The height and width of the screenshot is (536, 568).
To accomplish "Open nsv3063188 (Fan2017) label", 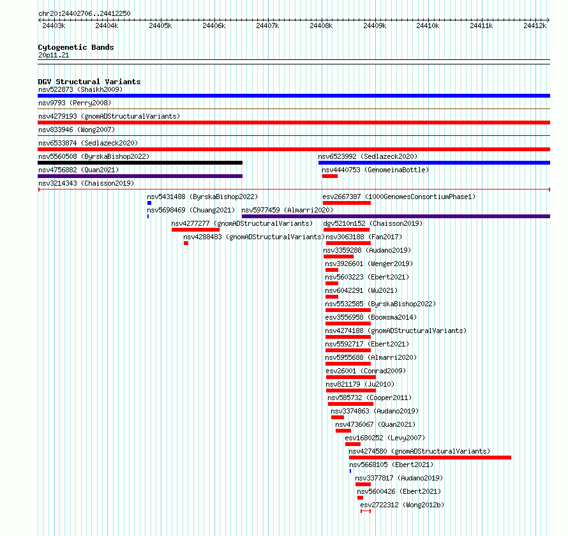I will [364, 237].
